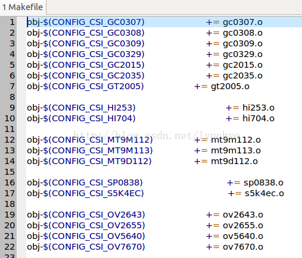Select the 1 Makefile tab
This screenshot has height=258, width=302.
[23, 7]
